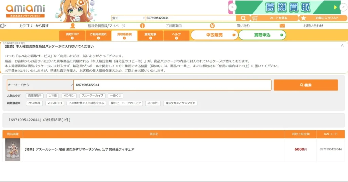Open 買い取り link
Screen dimensions: 348x182
coord(243,26)
